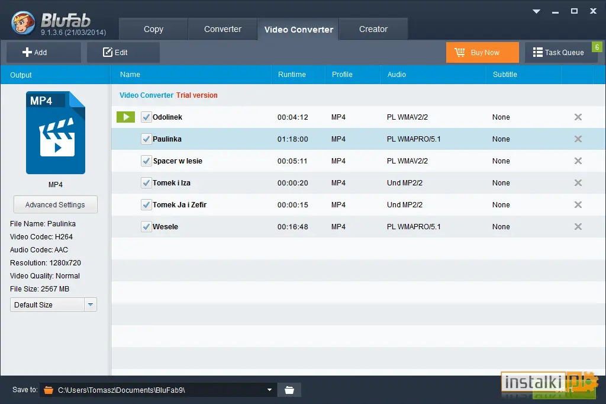The width and height of the screenshot is (606, 404).
Task: Uncheck the Wesele checkbox
Action: [146, 227]
